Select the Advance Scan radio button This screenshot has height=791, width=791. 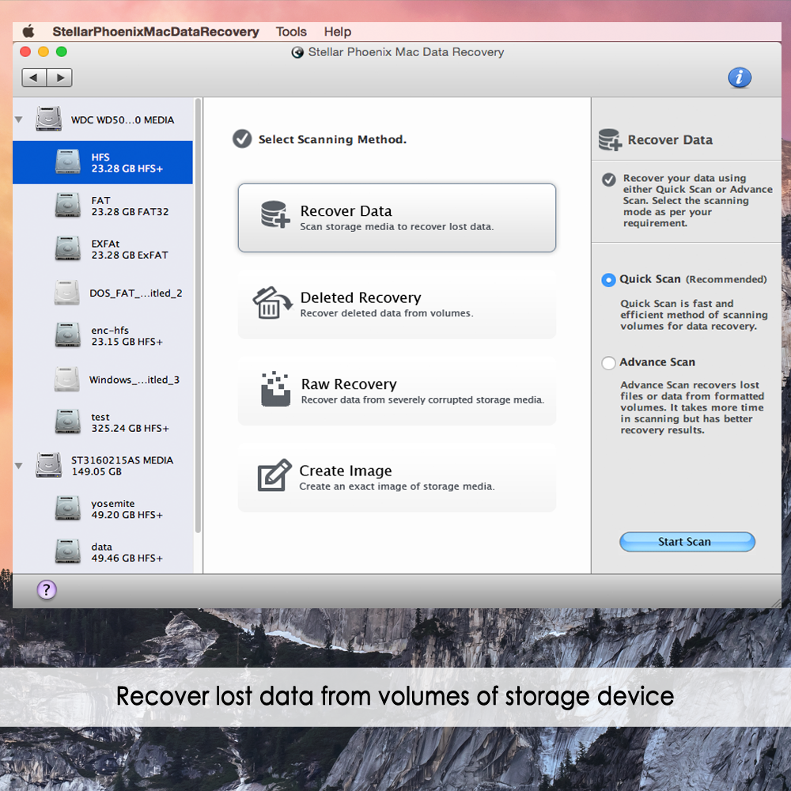coord(608,363)
